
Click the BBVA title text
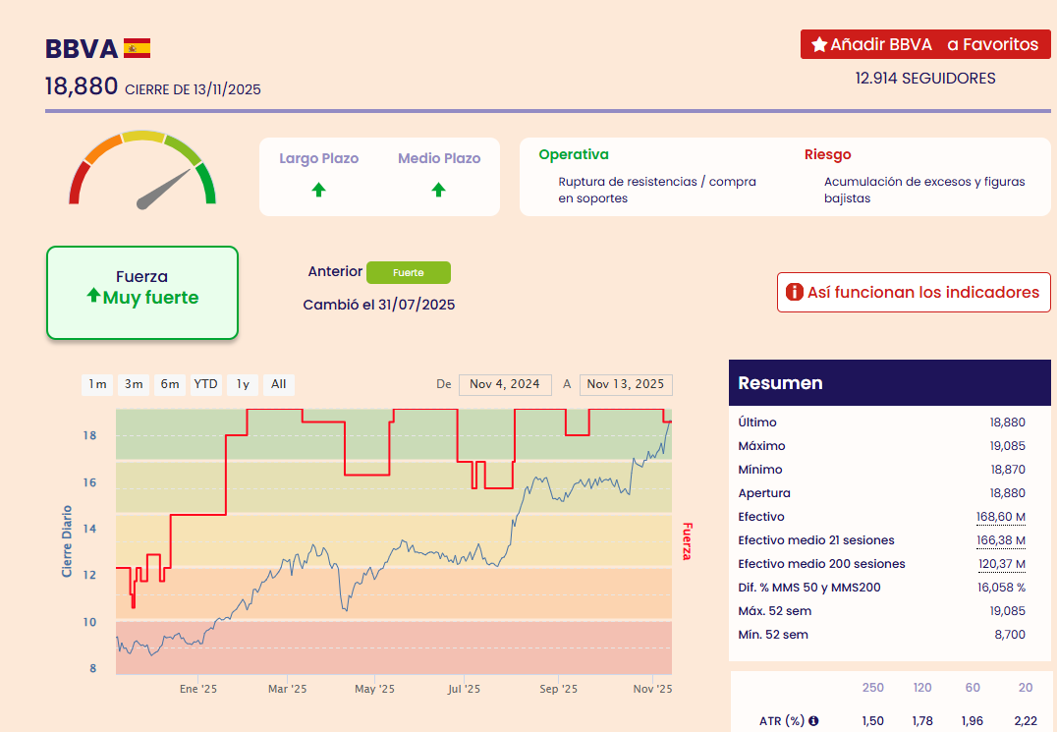[82, 49]
